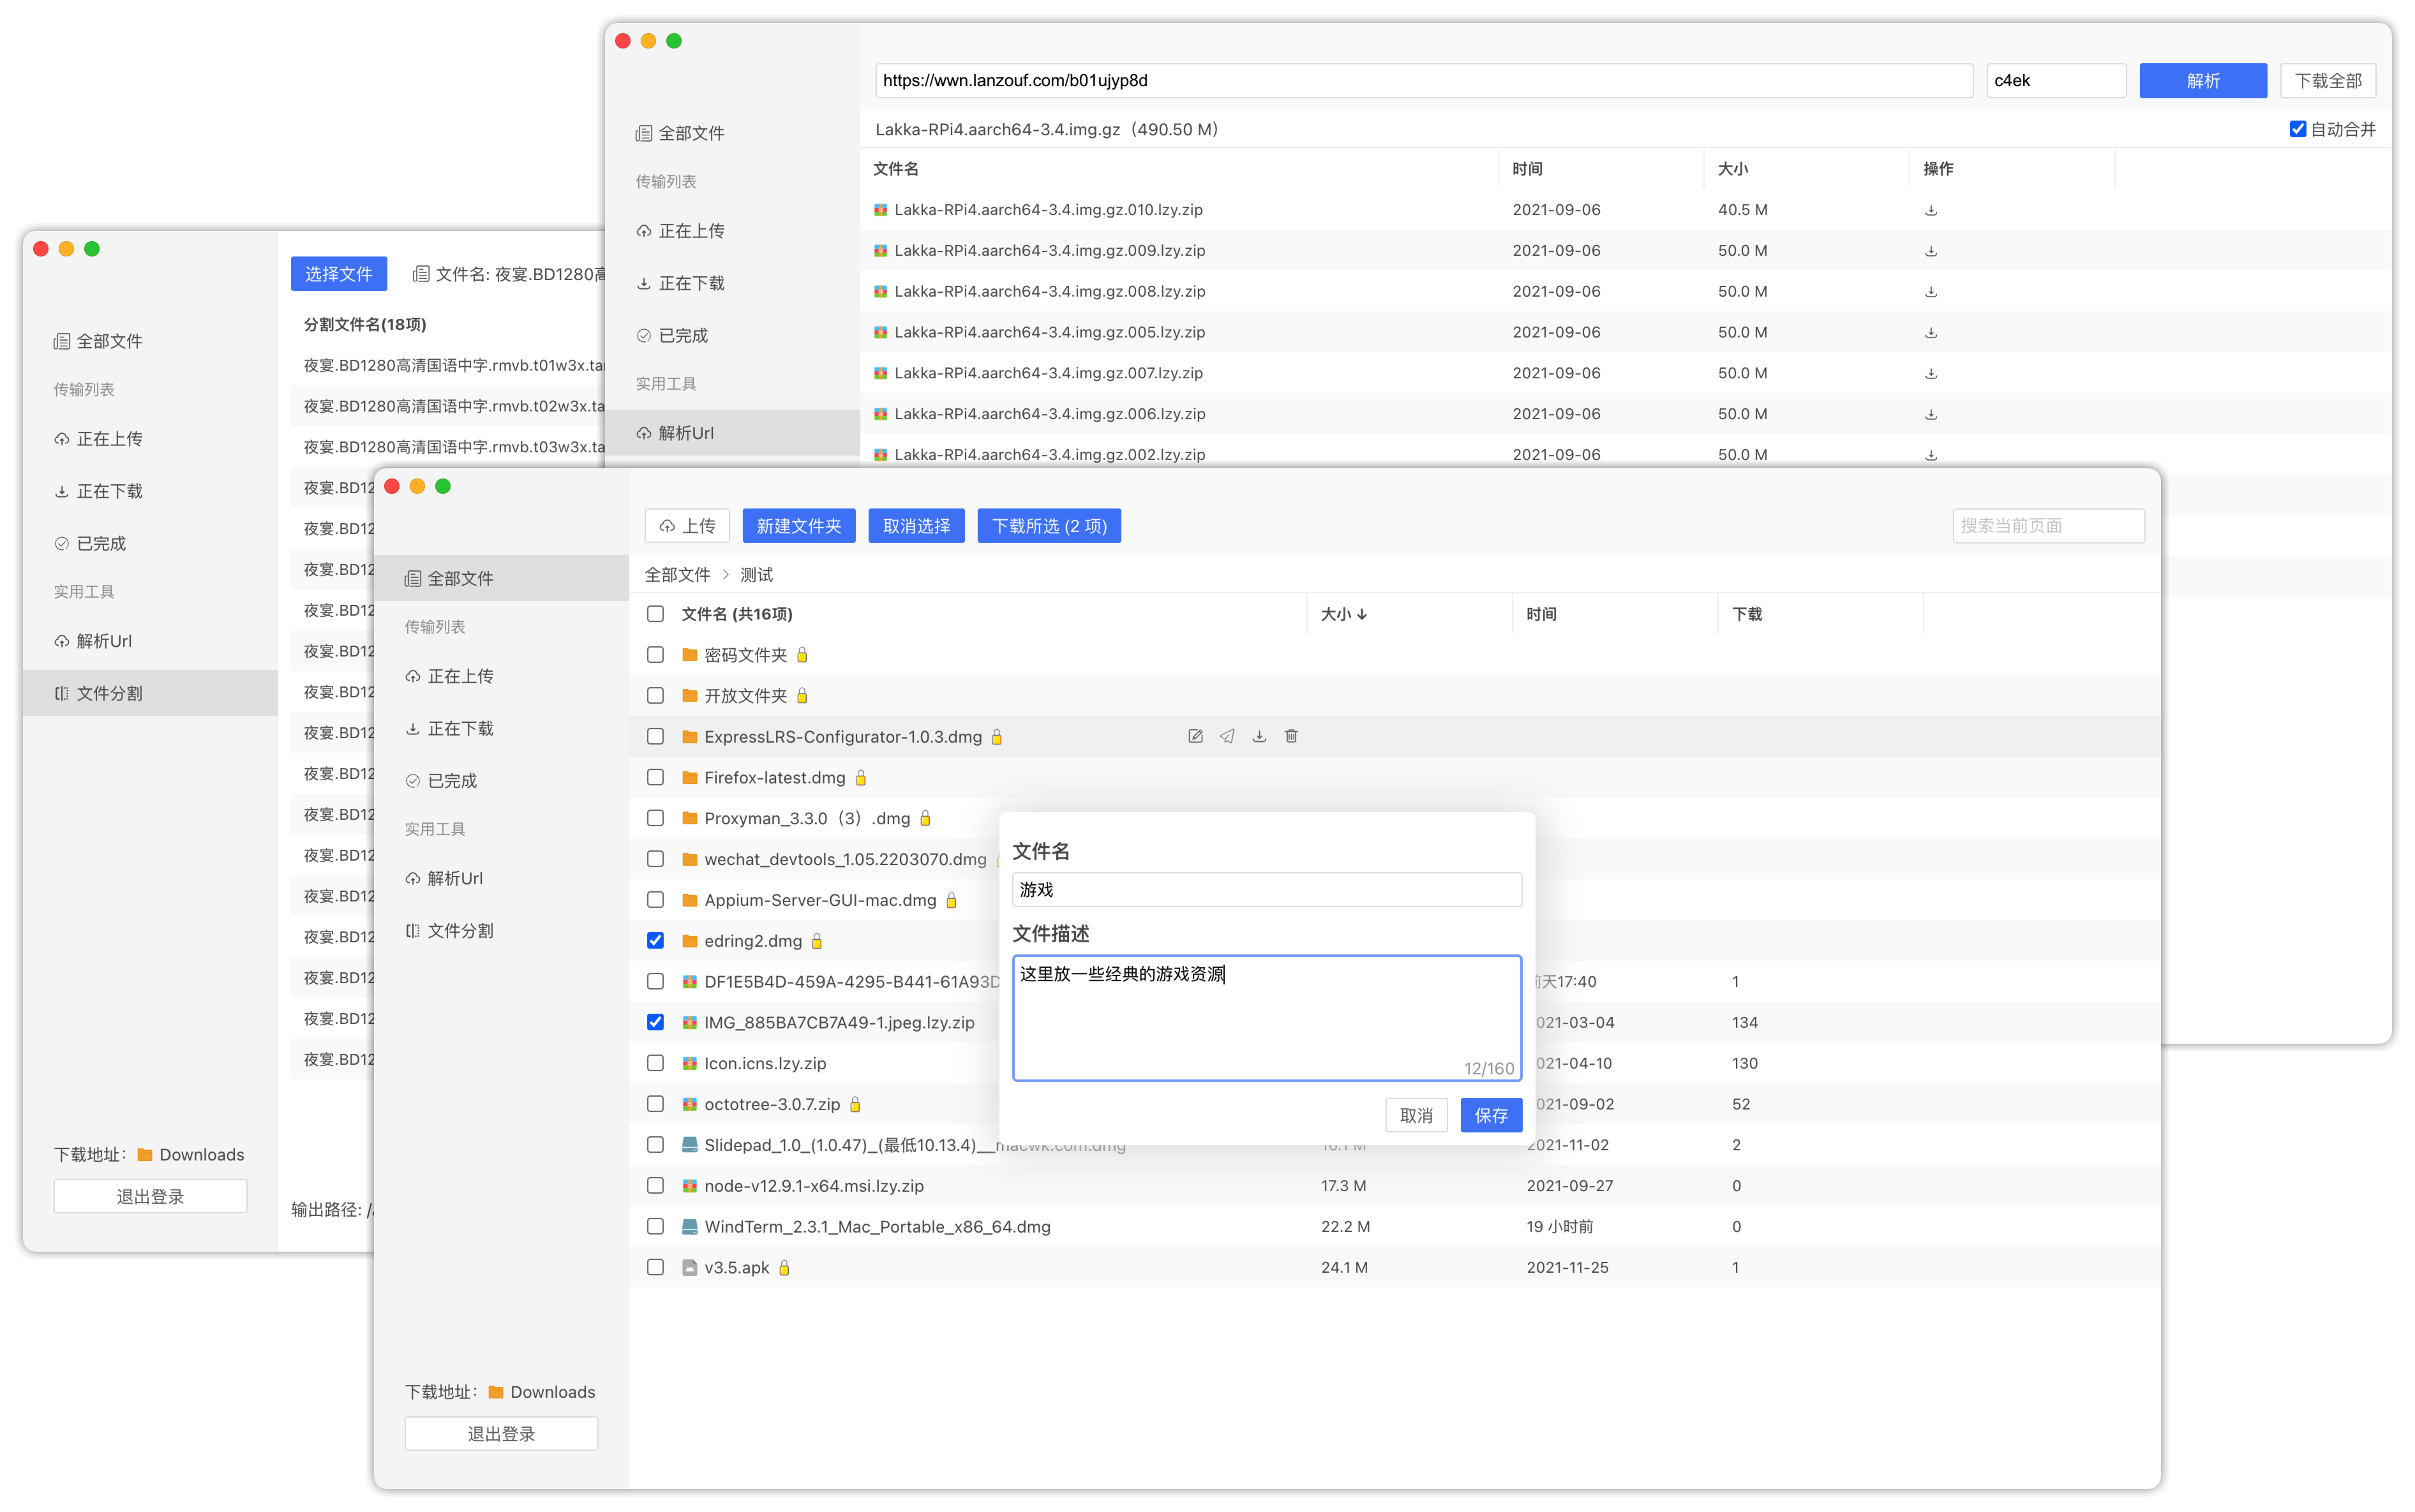
Task: Sort by 大小 column header arrow
Action: [1361, 614]
